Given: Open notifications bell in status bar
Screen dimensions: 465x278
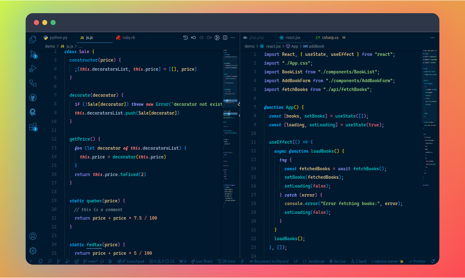Looking at the screenshot, I should [433, 261].
